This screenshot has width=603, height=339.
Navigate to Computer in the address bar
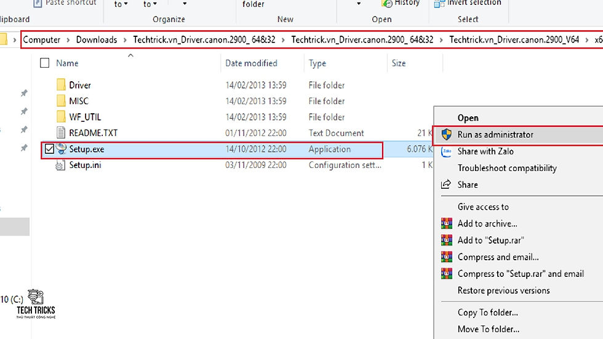pyautogui.click(x=42, y=39)
